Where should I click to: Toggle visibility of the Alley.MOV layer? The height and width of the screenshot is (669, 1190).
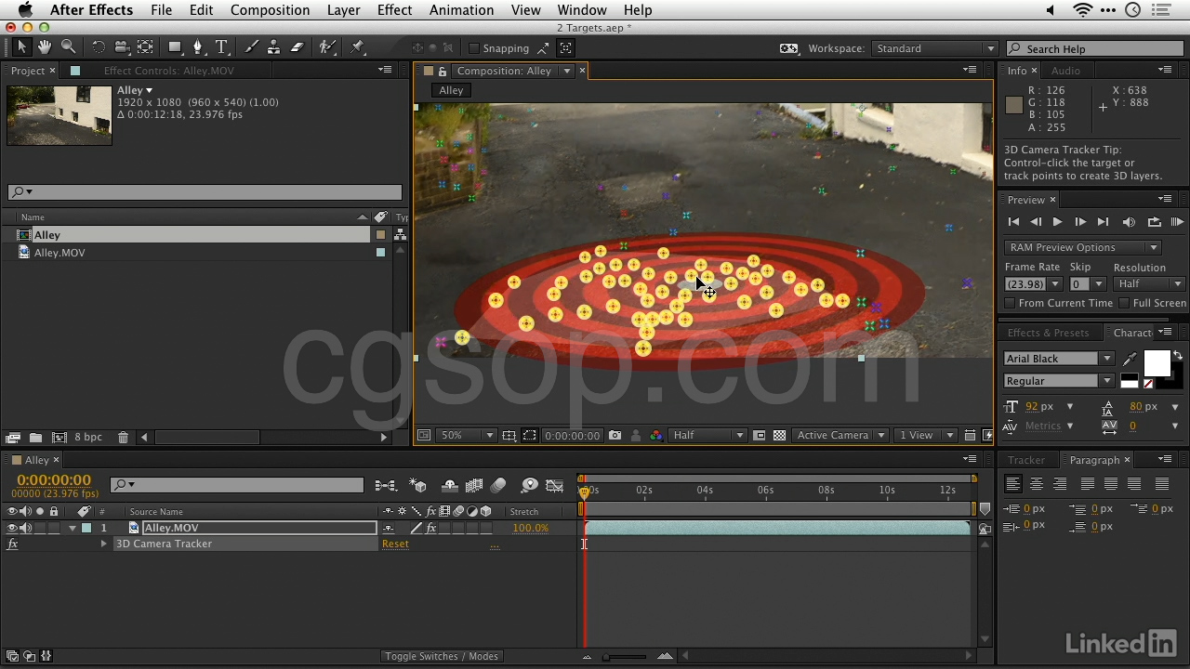tap(11, 527)
